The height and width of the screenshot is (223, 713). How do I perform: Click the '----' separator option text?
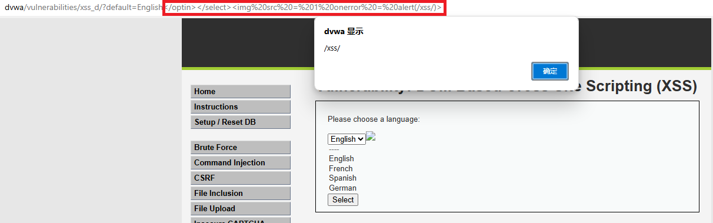click(x=334, y=149)
